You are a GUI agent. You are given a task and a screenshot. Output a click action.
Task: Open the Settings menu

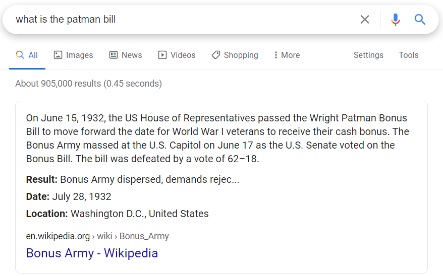(x=368, y=55)
